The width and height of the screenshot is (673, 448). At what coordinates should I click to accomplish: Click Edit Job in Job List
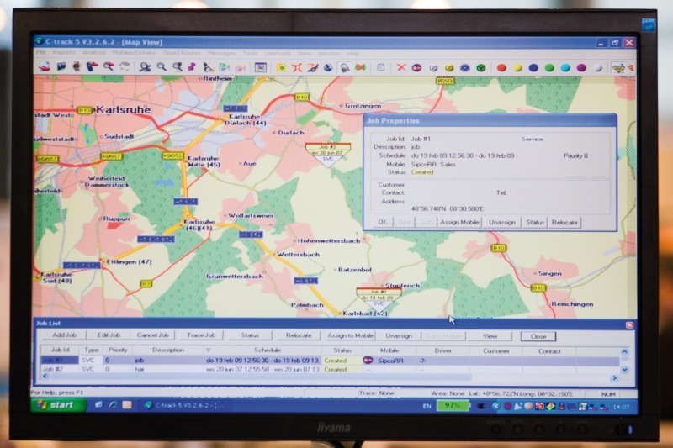[109, 335]
